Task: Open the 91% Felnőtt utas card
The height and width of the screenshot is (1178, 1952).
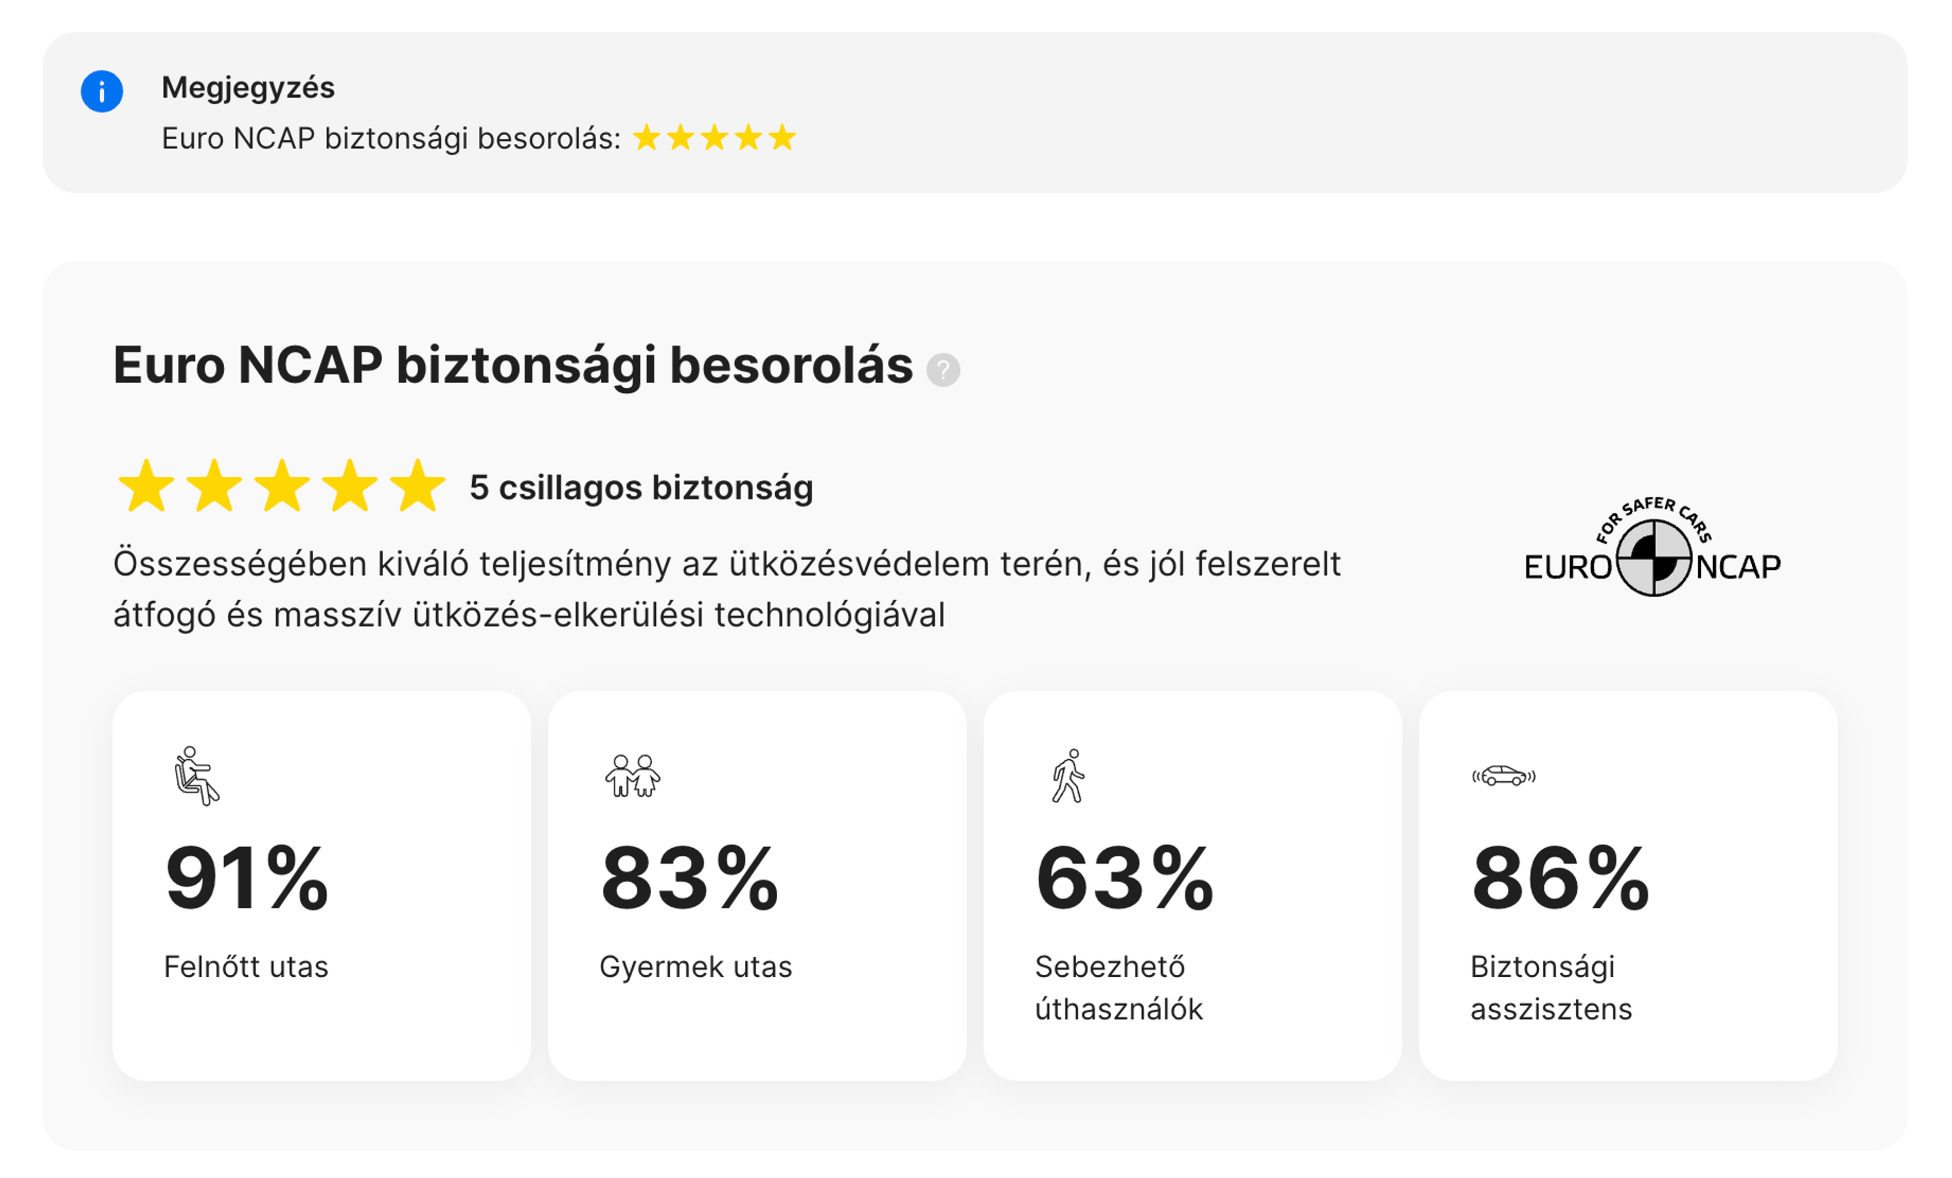Action: coord(322,886)
